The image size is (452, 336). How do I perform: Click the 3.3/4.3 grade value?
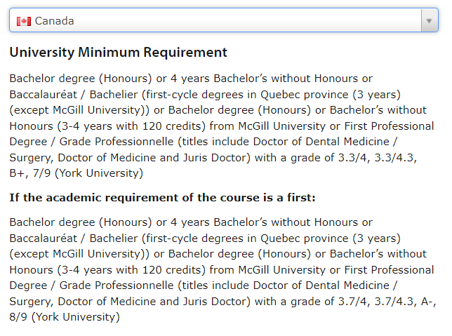(396, 158)
